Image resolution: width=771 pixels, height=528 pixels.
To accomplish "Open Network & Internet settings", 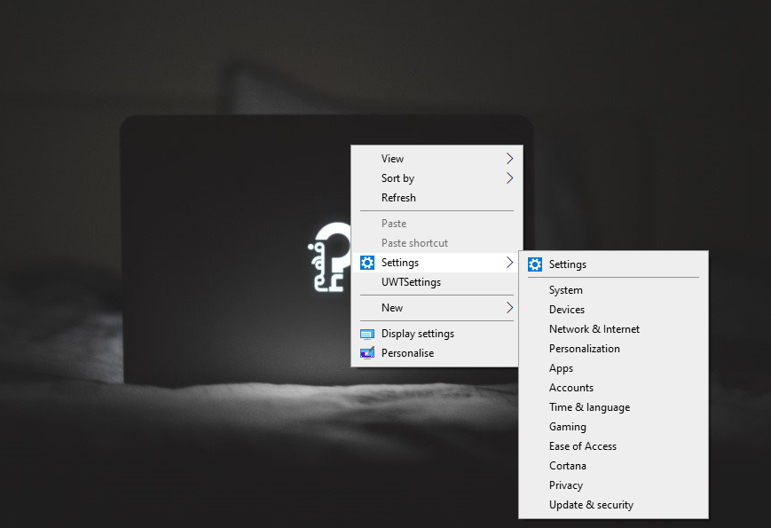I will 613,329.
